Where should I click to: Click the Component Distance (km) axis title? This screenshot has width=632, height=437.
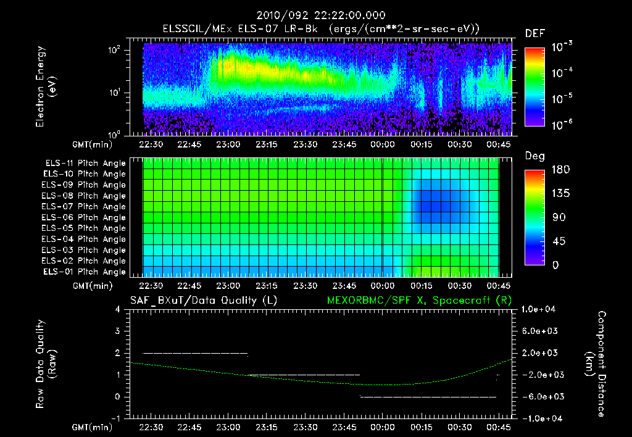click(x=596, y=364)
